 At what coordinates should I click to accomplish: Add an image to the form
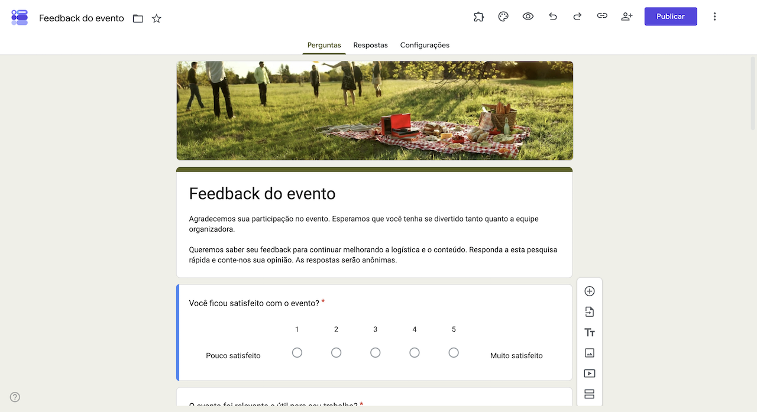[x=589, y=353]
